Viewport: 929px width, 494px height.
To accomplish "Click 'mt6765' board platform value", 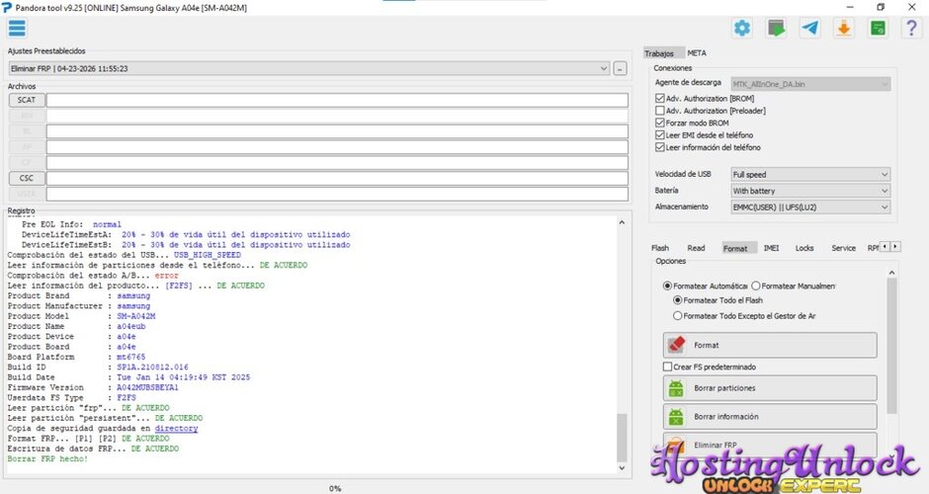I will 130,357.
